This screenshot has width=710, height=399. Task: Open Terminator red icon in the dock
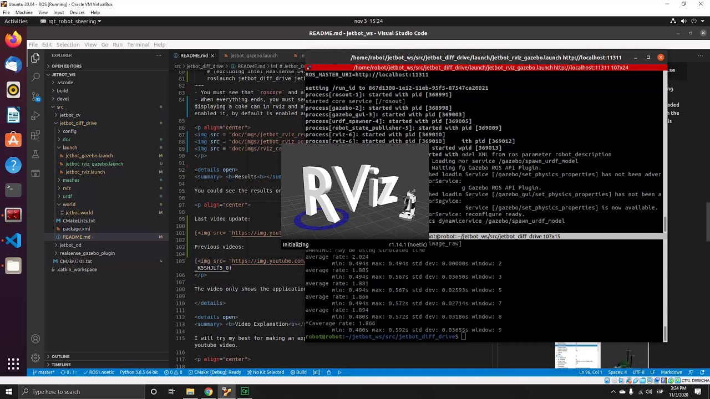click(x=13, y=215)
